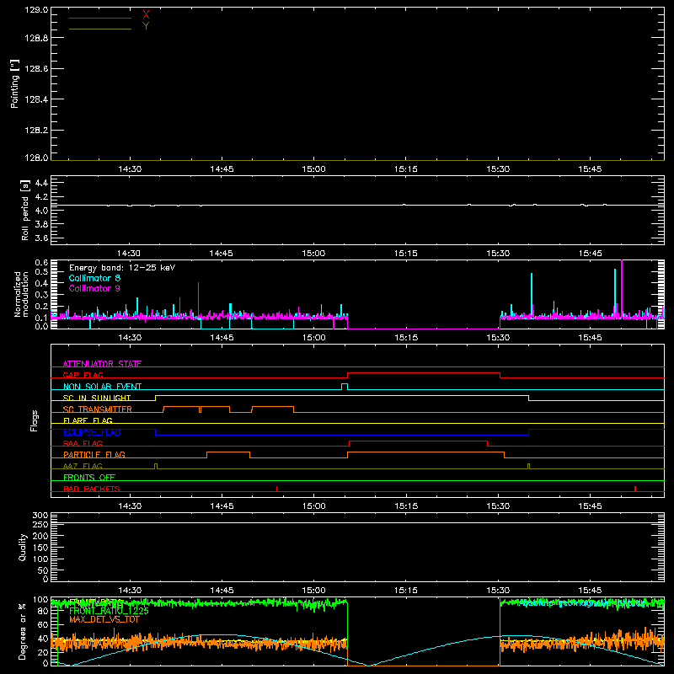Click the tallest magenta Collimator 9 spike
The height and width of the screenshot is (674, 674).
[622, 288]
